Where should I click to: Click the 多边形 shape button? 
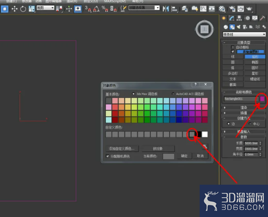point(233,73)
